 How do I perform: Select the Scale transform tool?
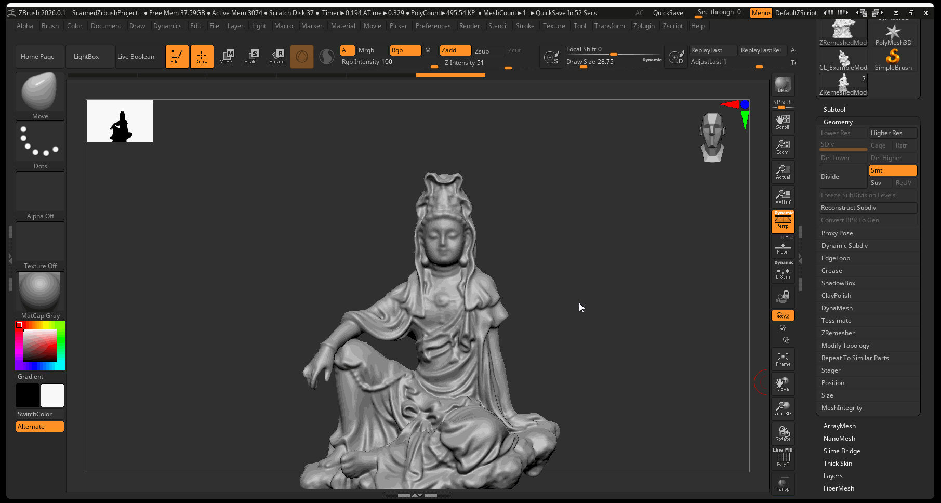coord(250,56)
